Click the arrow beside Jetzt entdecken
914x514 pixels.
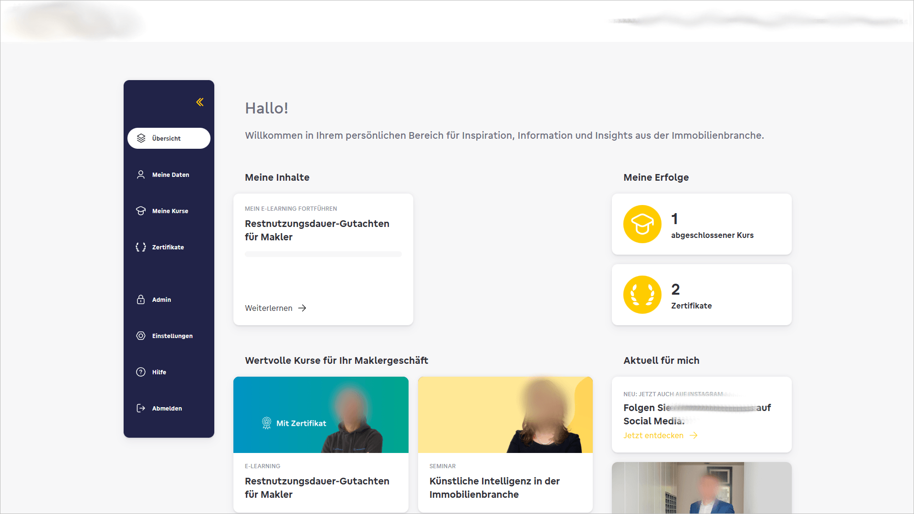coord(693,435)
